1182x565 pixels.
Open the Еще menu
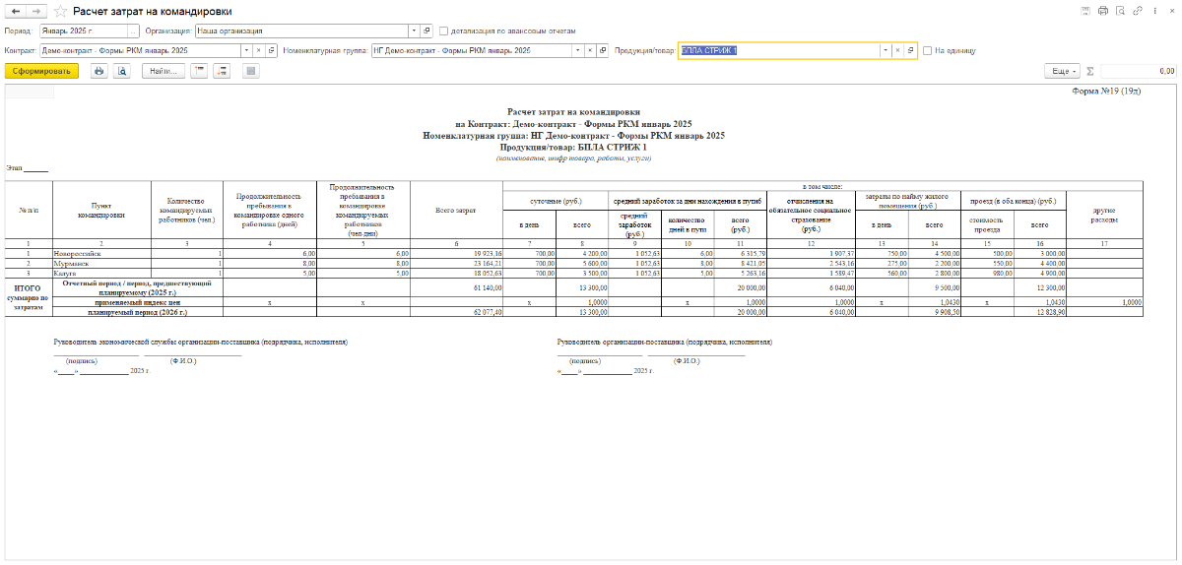click(x=1063, y=71)
